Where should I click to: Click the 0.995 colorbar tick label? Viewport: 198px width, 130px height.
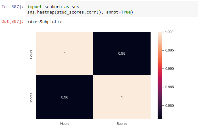pyautogui.click(x=169, y=50)
